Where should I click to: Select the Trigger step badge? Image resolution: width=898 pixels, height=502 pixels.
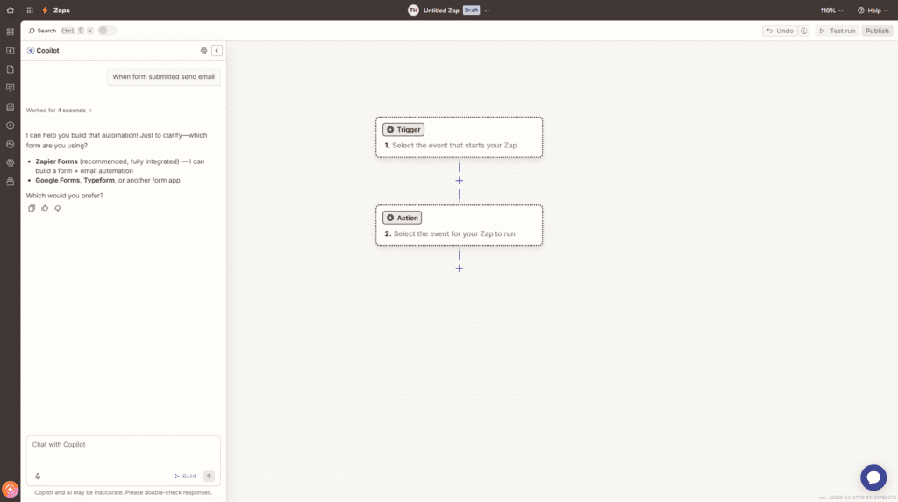click(403, 130)
